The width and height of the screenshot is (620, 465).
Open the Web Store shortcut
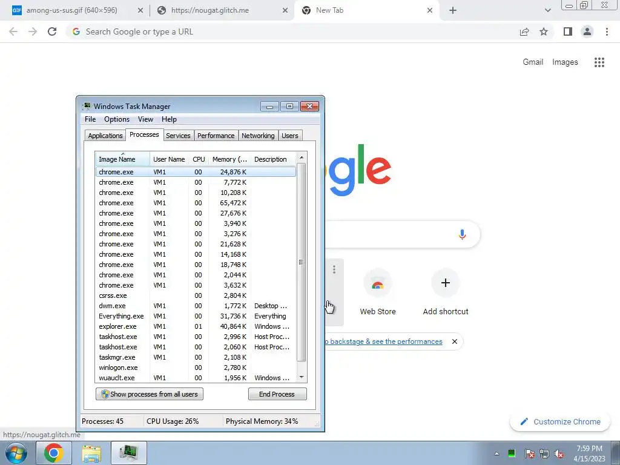[x=378, y=293]
